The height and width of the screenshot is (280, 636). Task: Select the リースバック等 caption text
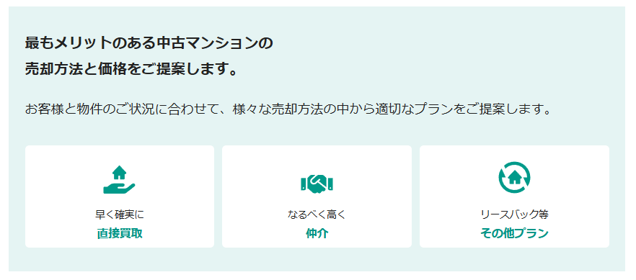tap(514, 214)
